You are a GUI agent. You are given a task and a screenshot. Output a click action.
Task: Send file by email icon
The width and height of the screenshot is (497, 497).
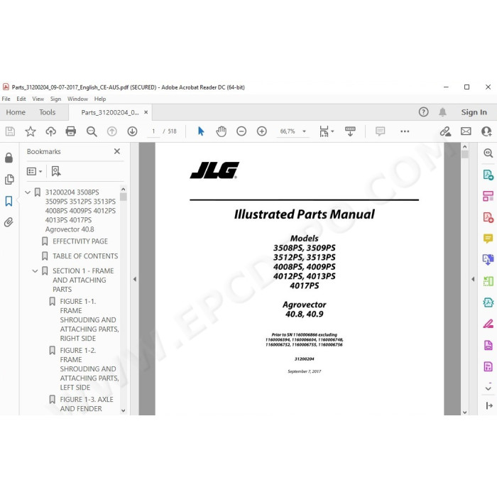pyautogui.click(x=466, y=131)
